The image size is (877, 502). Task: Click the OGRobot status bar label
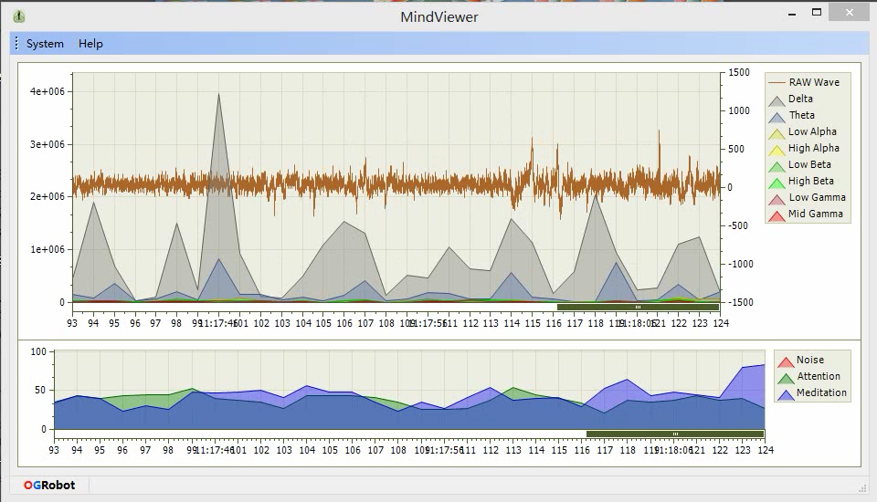[x=49, y=486]
